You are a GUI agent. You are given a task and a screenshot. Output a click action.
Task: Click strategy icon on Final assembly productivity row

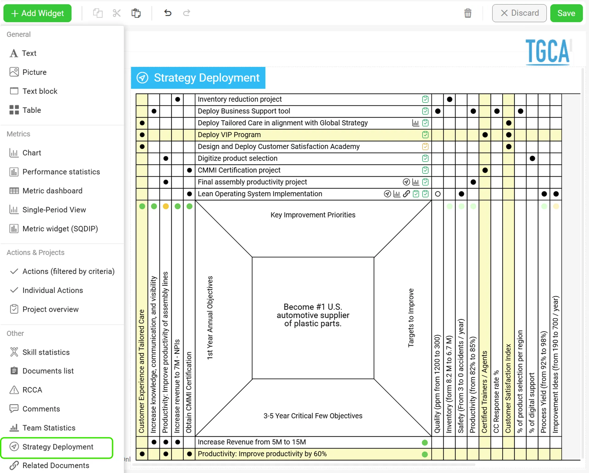tap(406, 182)
